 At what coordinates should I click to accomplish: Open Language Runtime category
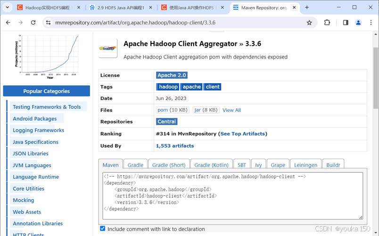point(36,177)
